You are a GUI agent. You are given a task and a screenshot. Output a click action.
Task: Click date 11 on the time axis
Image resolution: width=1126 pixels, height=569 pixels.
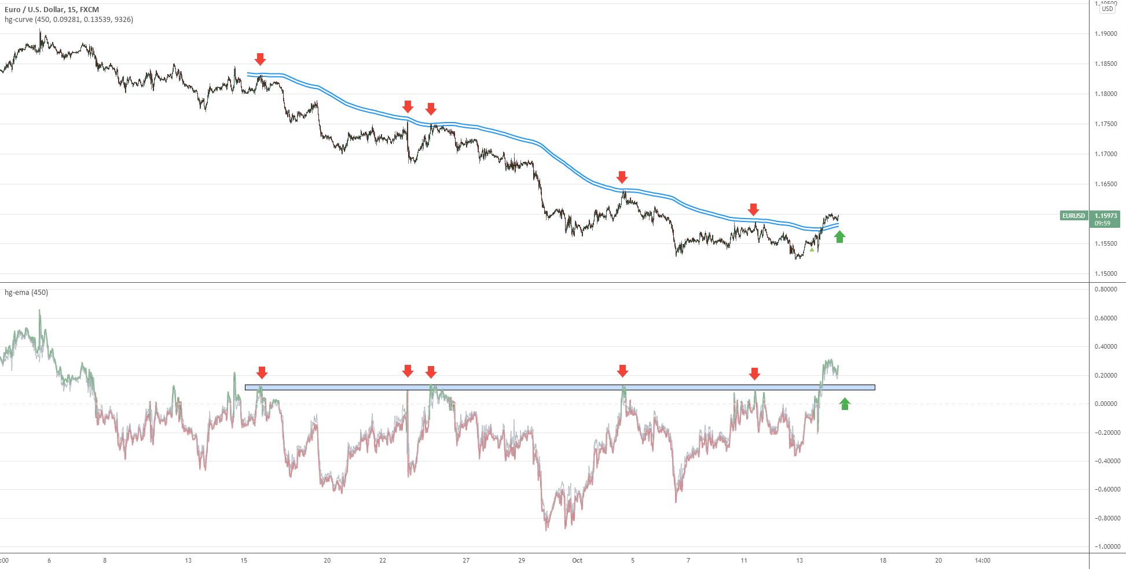coord(744,560)
